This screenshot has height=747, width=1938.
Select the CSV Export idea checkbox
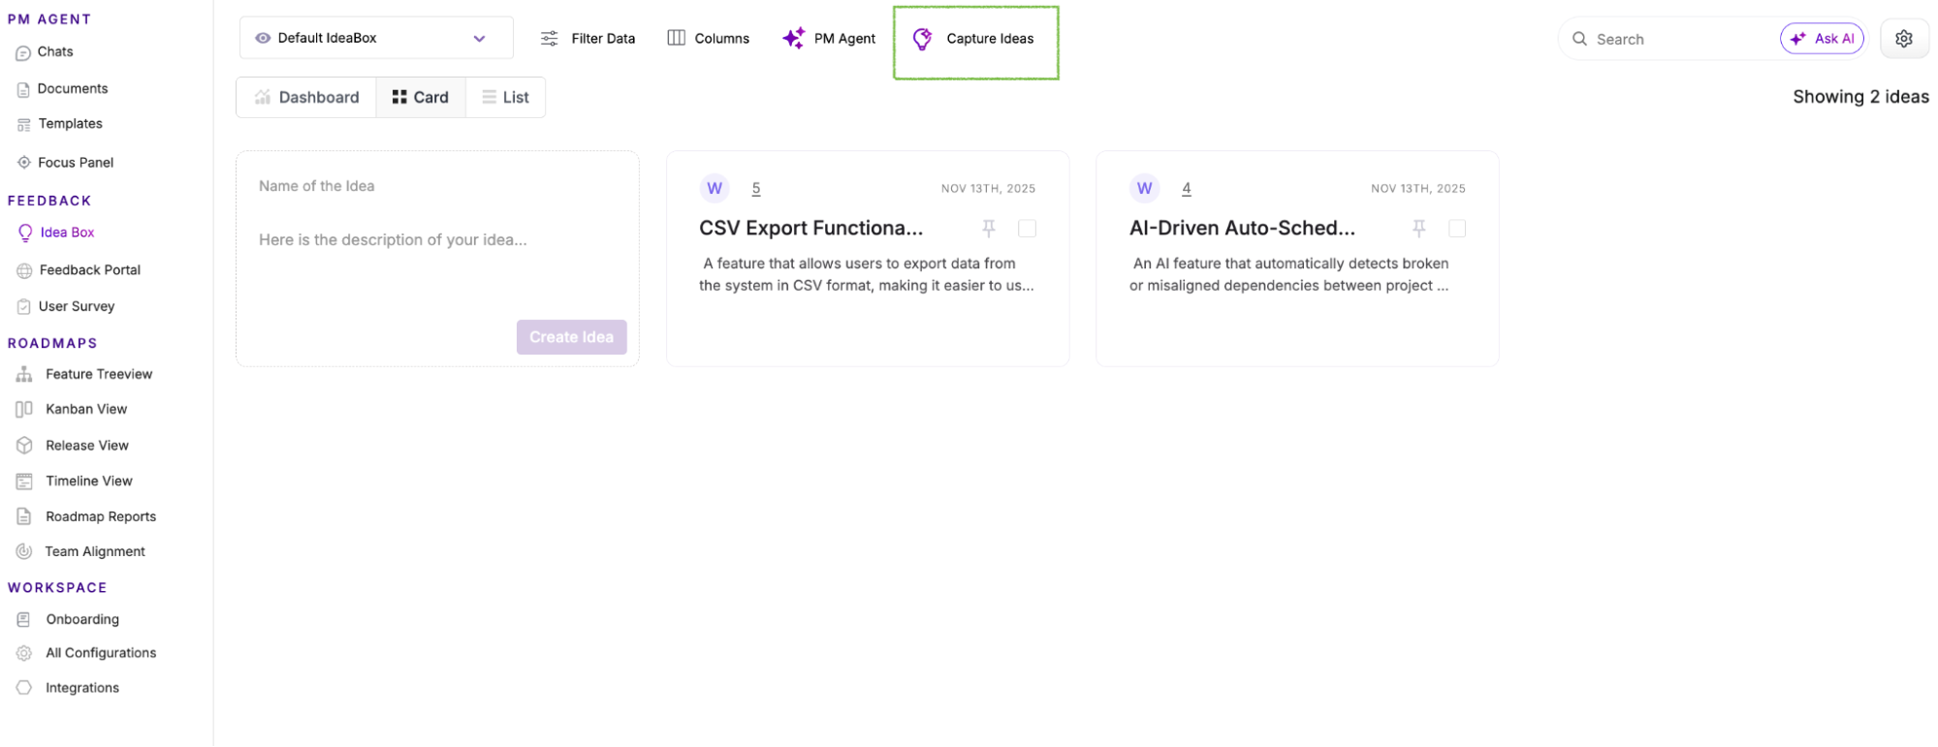pyautogui.click(x=1027, y=229)
